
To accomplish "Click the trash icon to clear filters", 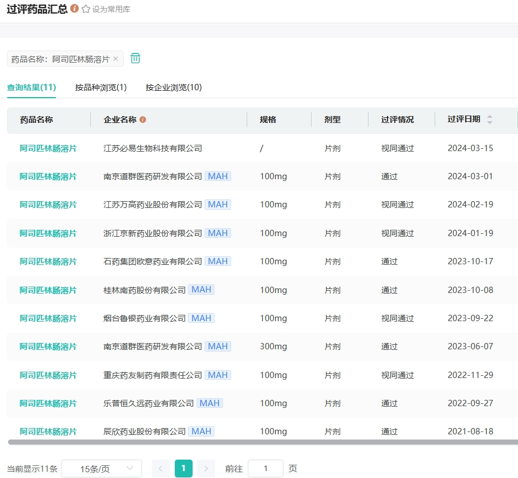I will coord(135,59).
